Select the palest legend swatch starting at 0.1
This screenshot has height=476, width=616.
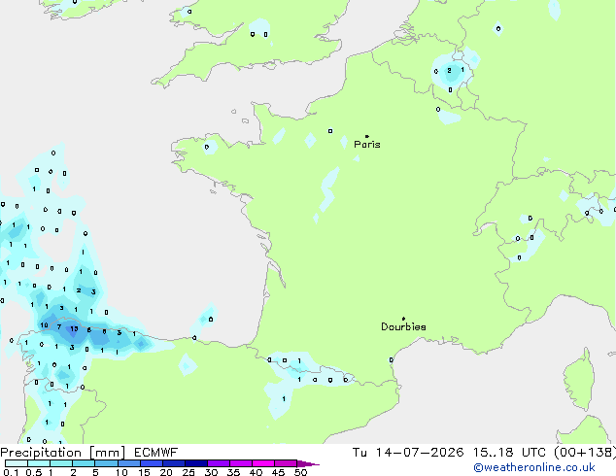[17, 463]
